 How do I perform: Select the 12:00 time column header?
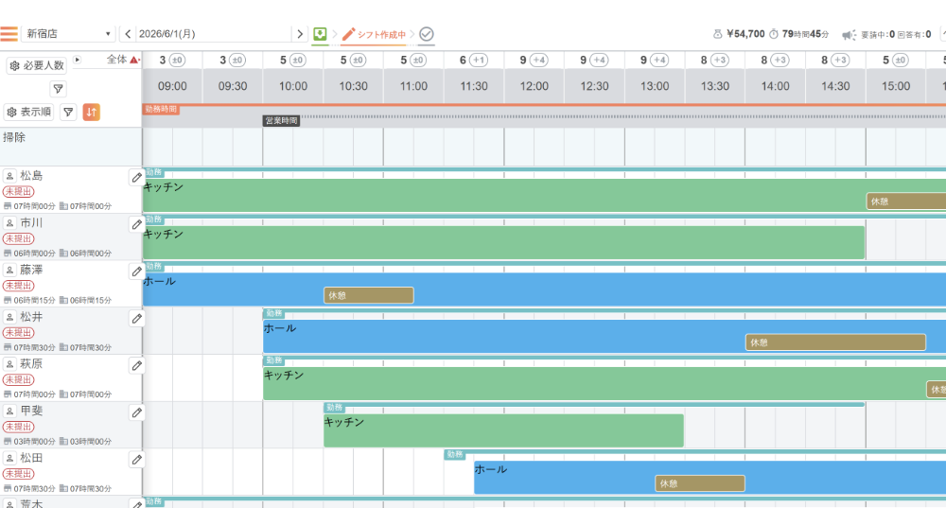pyautogui.click(x=534, y=86)
